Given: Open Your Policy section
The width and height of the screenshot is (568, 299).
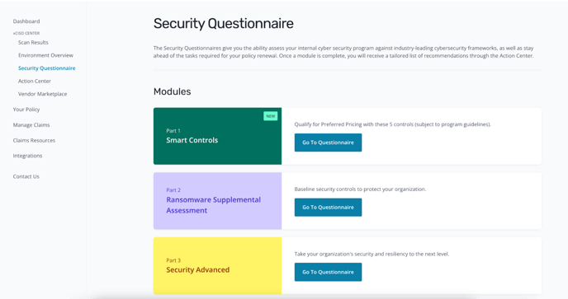Looking at the screenshot, I should (26, 110).
